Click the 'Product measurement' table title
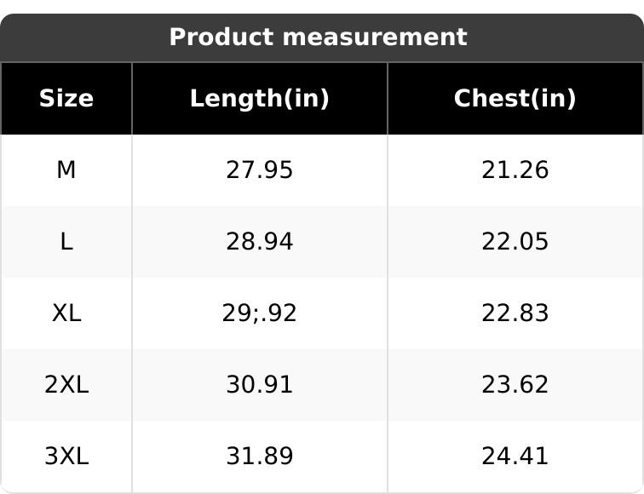Viewport: 644px width, 494px height. click(x=318, y=37)
